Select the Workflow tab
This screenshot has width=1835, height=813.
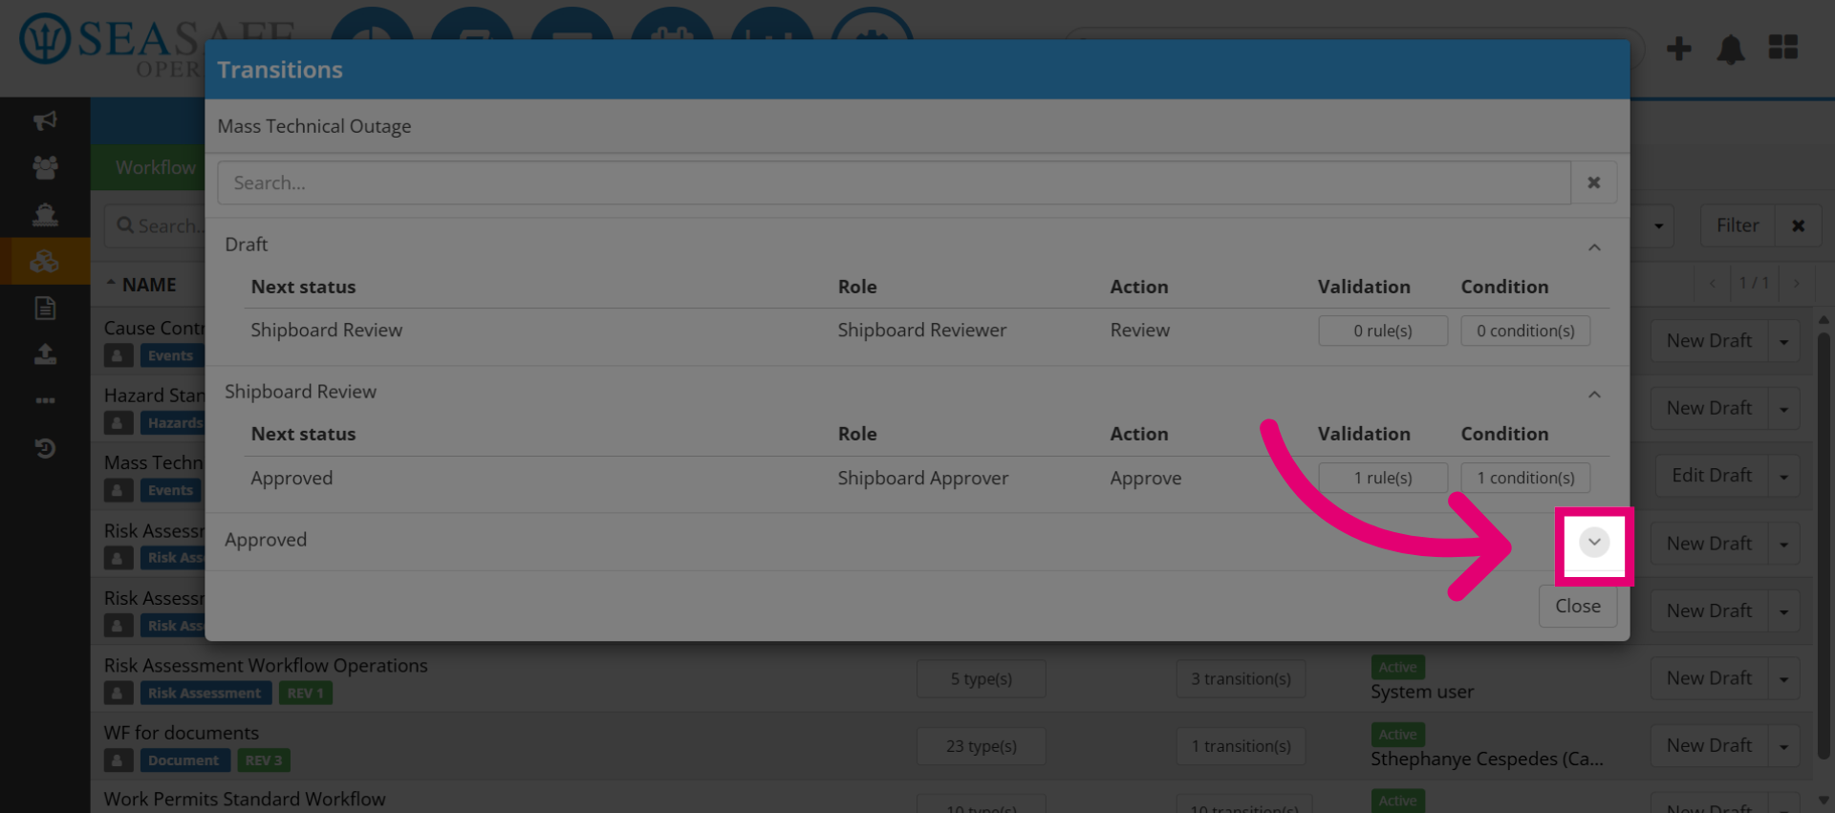click(x=155, y=167)
